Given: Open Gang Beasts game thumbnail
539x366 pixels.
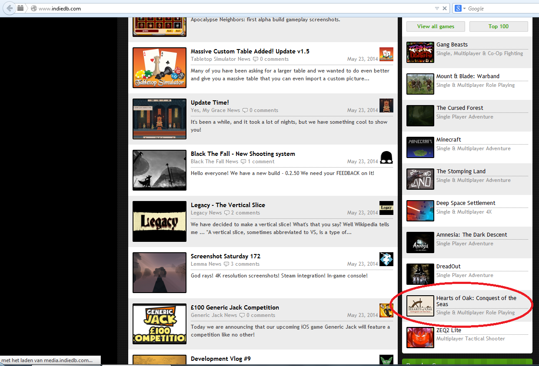Looking at the screenshot, I should [420, 53].
